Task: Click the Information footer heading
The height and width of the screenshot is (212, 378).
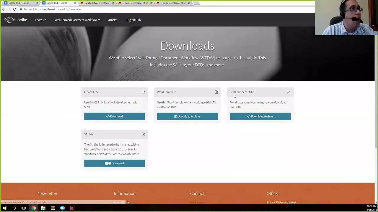Action: [x=125, y=193]
